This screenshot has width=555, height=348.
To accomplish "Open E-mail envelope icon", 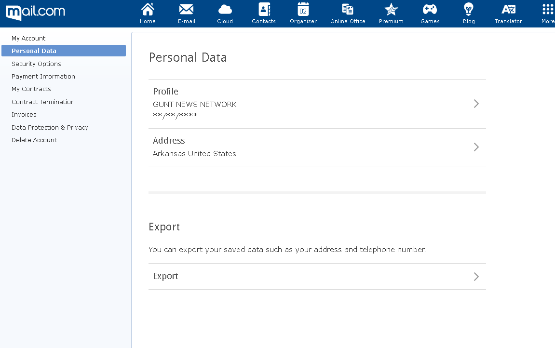I will coord(186,10).
